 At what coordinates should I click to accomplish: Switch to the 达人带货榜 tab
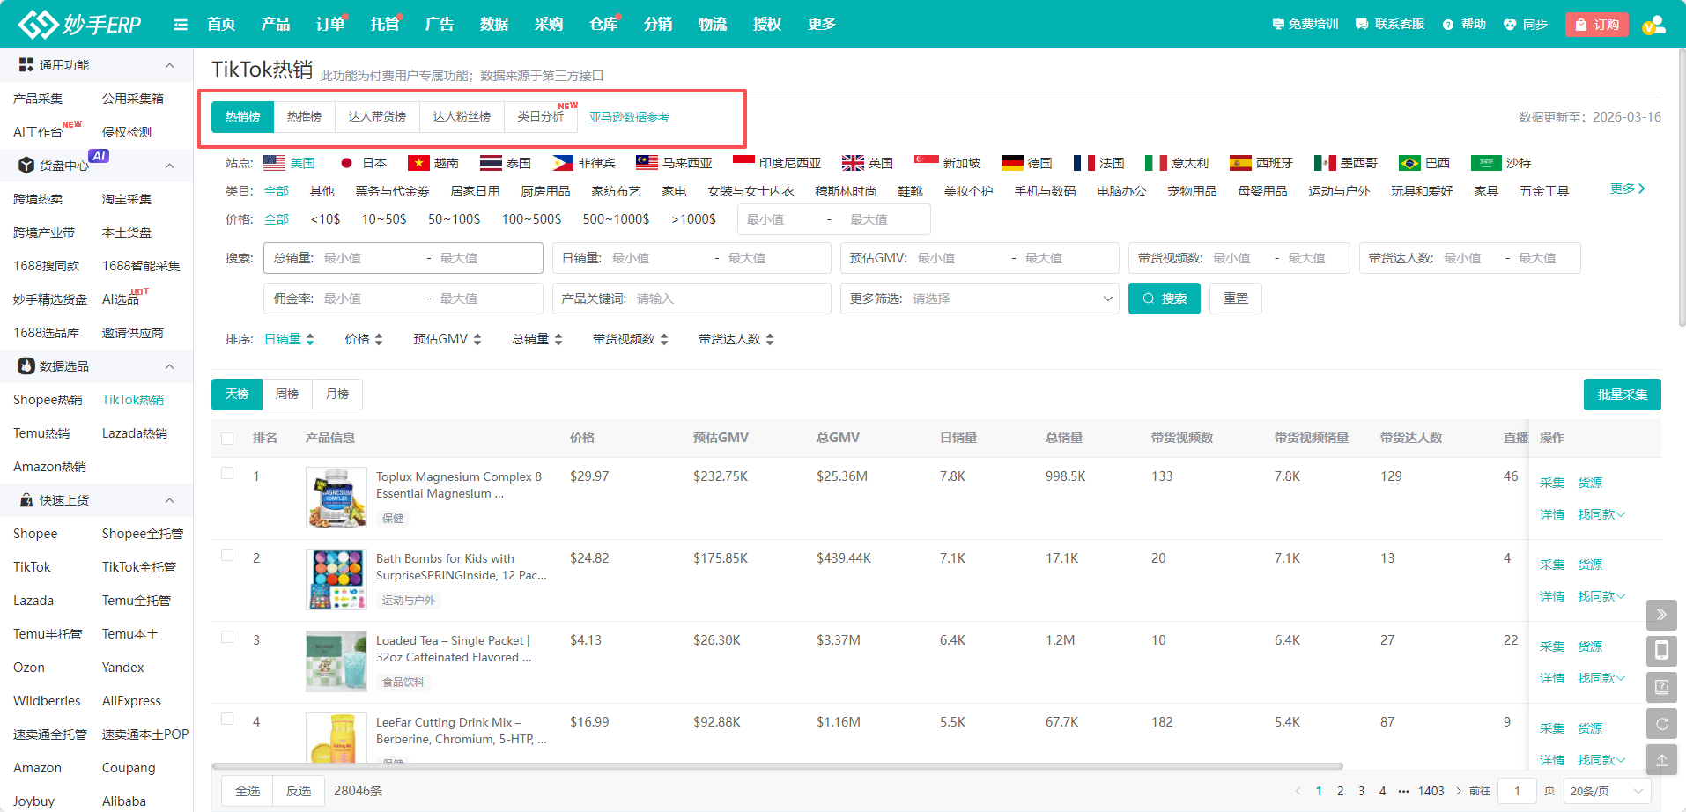click(x=377, y=116)
